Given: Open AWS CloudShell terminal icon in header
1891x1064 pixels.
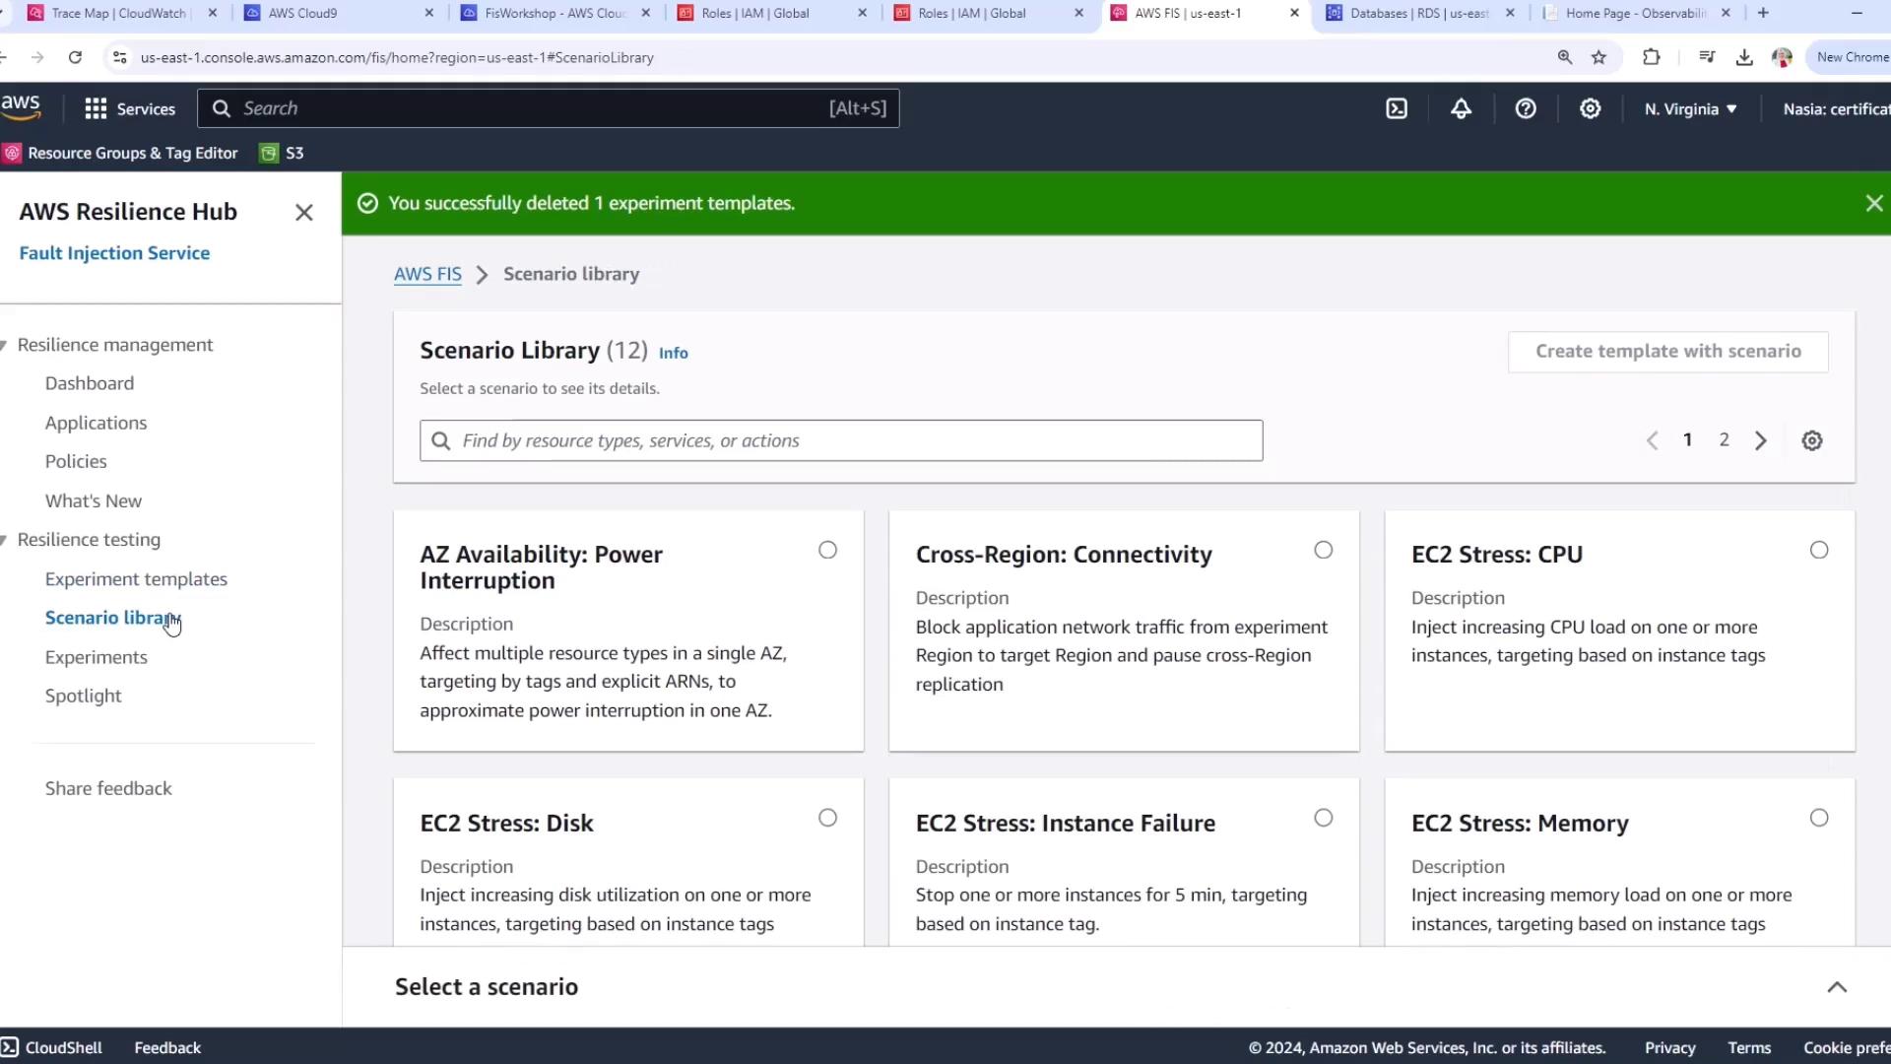Looking at the screenshot, I should pyautogui.click(x=1397, y=108).
